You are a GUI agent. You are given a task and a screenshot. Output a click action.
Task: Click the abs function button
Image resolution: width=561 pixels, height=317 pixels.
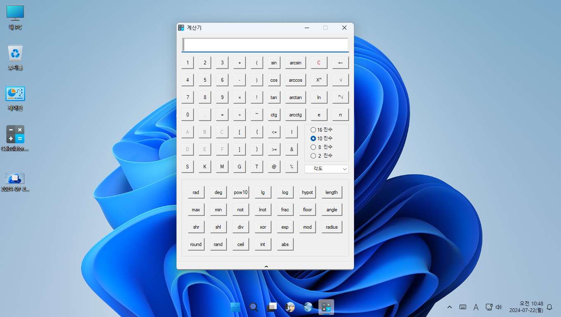(x=285, y=244)
